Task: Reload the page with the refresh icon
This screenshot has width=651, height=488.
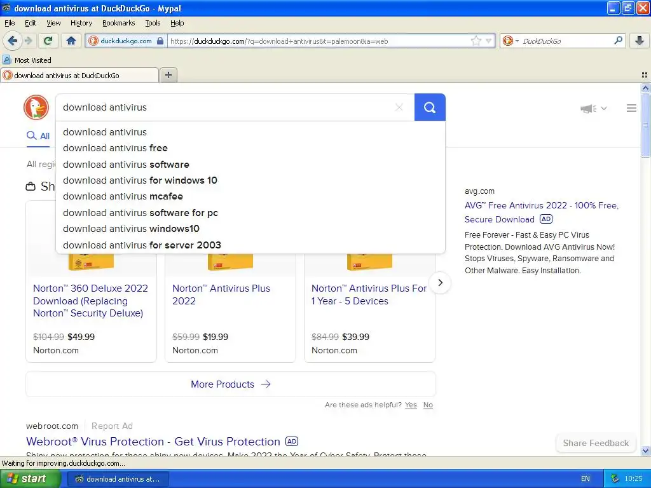Action: point(48,41)
